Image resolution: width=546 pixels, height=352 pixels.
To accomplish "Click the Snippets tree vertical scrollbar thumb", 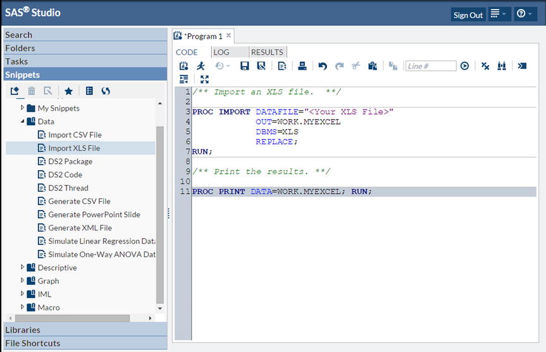I will 160,215.
